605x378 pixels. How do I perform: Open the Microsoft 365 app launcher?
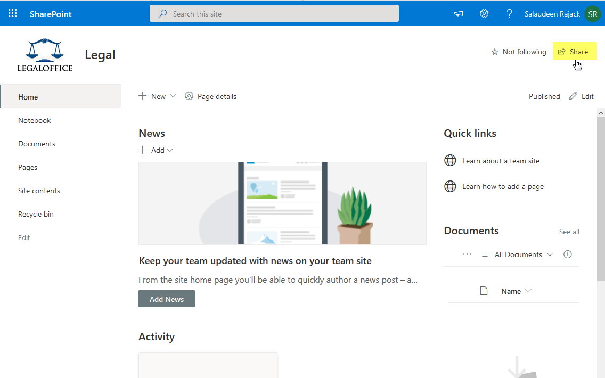(x=12, y=13)
